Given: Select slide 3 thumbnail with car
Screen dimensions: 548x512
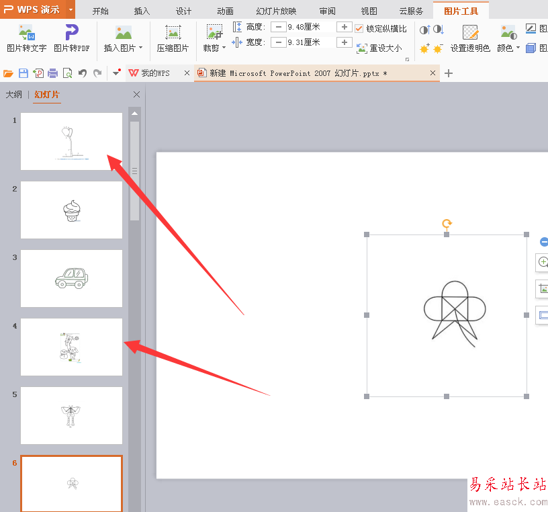Looking at the screenshot, I should [x=72, y=278].
